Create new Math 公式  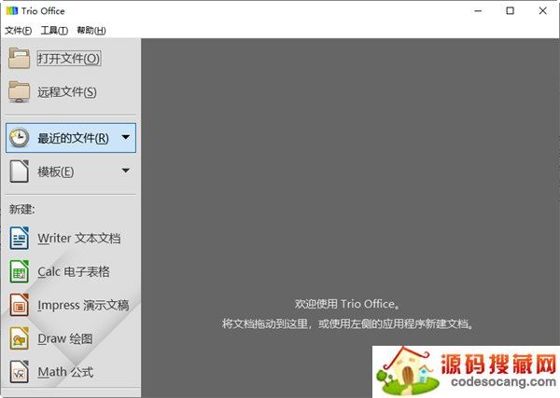click(x=65, y=372)
